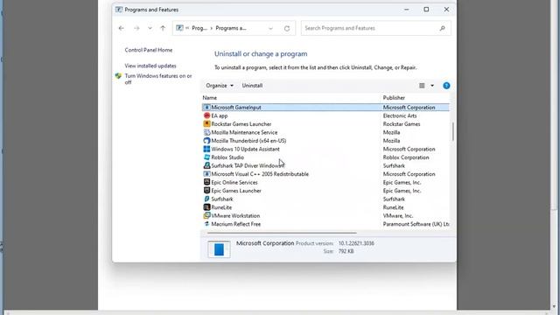Screen dimensions: 560x315
Task: Select Roblox Studio entry
Action: 227,157
